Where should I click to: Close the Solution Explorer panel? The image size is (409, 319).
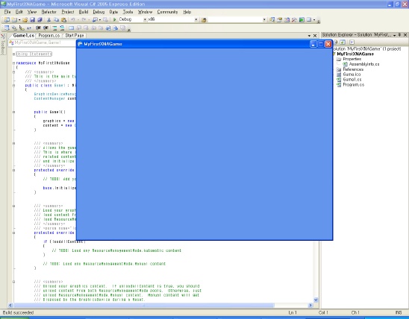(x=405, y=35)
